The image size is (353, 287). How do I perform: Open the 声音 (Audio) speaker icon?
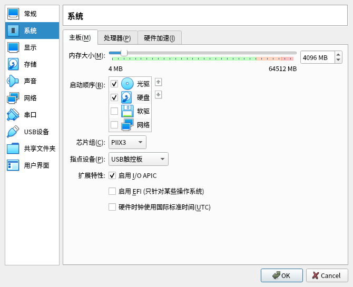[13, 81]
